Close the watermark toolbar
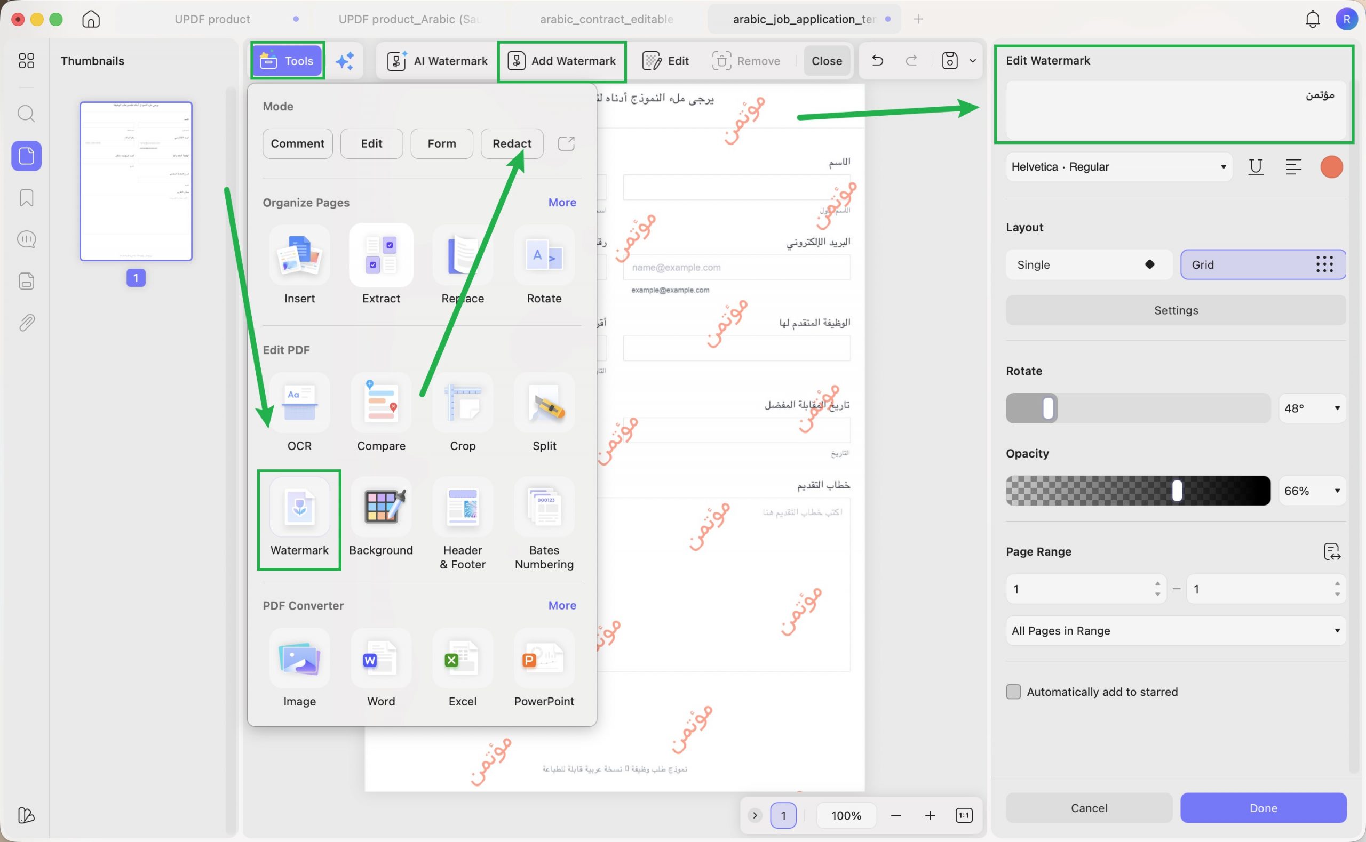The width and height of the screenshot is (1366, 842). pos(826,61)
